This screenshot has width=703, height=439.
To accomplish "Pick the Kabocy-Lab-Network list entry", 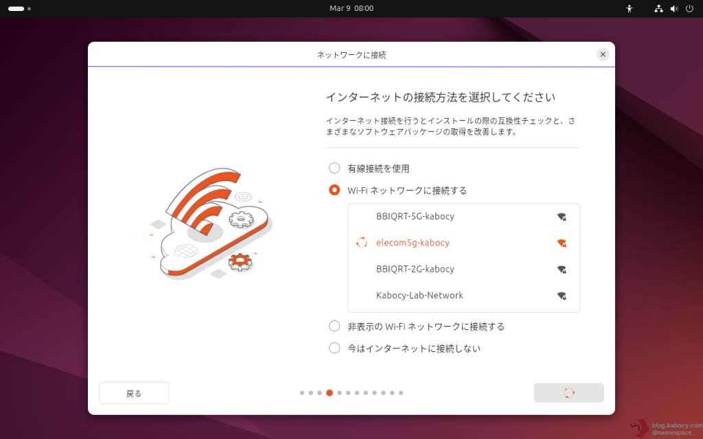I will tap(419, 296).
